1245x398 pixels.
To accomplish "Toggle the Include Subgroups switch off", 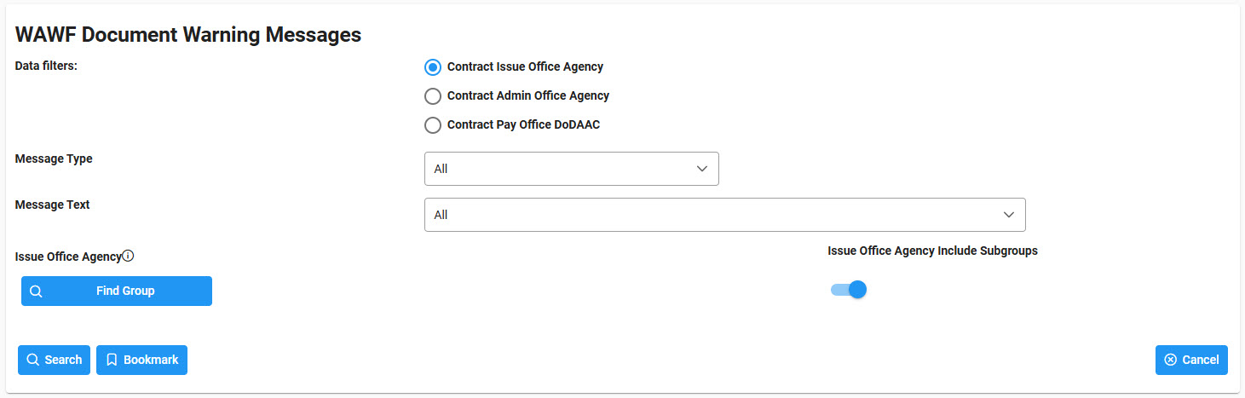I will tap(849, 290).
